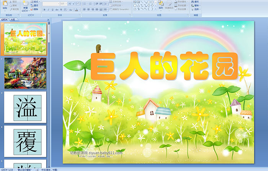Toggle Numbering list formatting
The width and height of the screenshot is (268, 171).
pyautogui.click(x=91, y=4)
